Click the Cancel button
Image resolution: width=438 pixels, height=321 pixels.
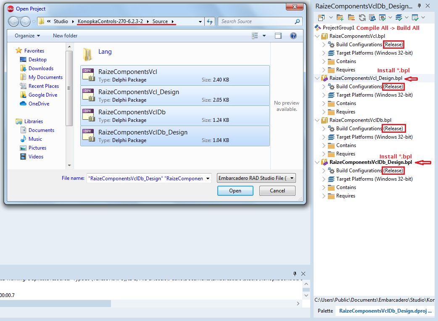coord(277,191)
